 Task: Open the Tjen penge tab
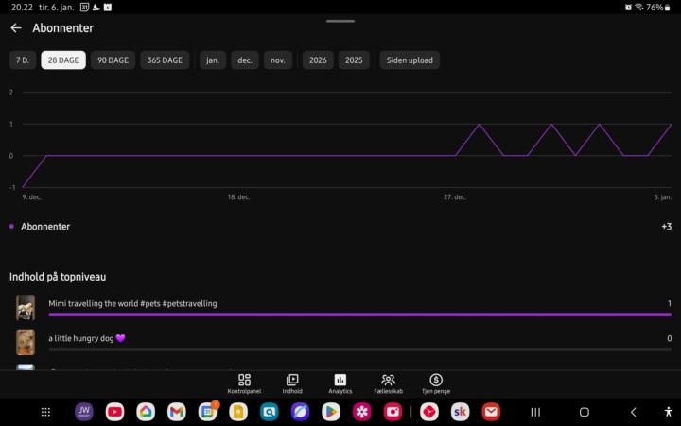coord(436,383)
